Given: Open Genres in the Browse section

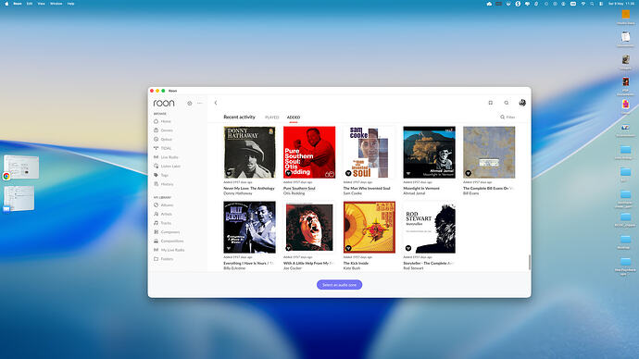Looking at the screenshot, I should (163, 130).
